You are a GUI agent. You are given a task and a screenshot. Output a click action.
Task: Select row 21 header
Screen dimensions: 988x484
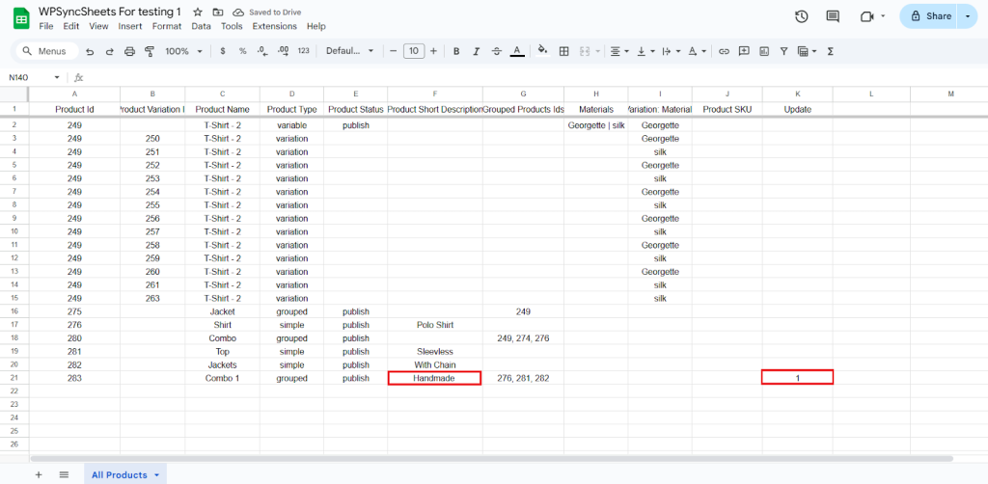(x=14, y=378)
